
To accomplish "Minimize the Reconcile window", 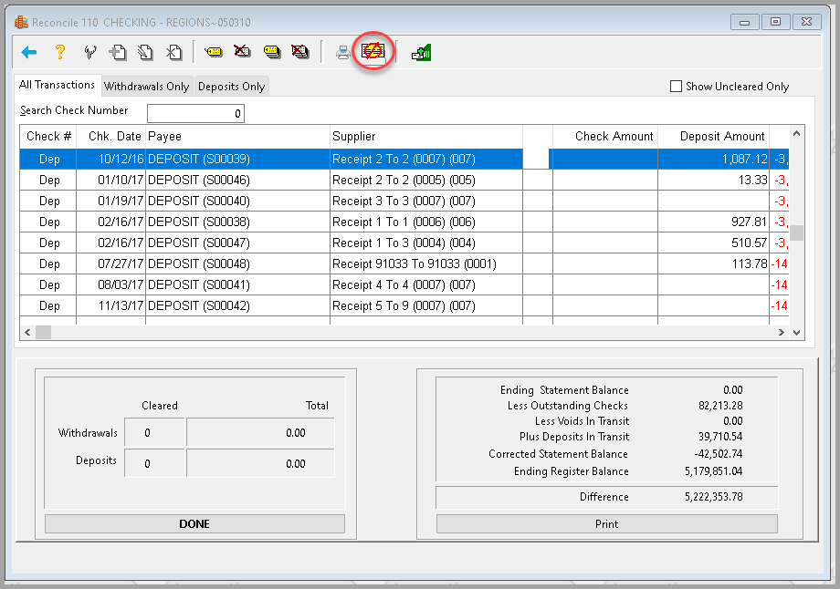I will [x=745, y=22].
